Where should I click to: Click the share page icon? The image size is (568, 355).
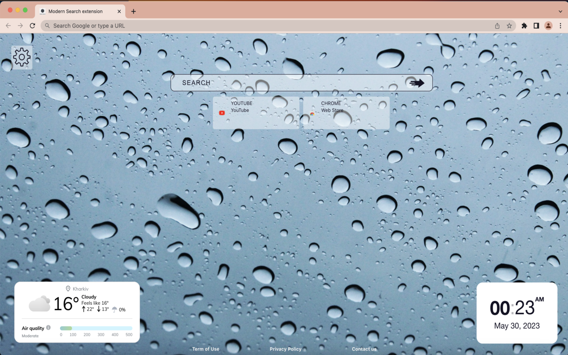497,26
